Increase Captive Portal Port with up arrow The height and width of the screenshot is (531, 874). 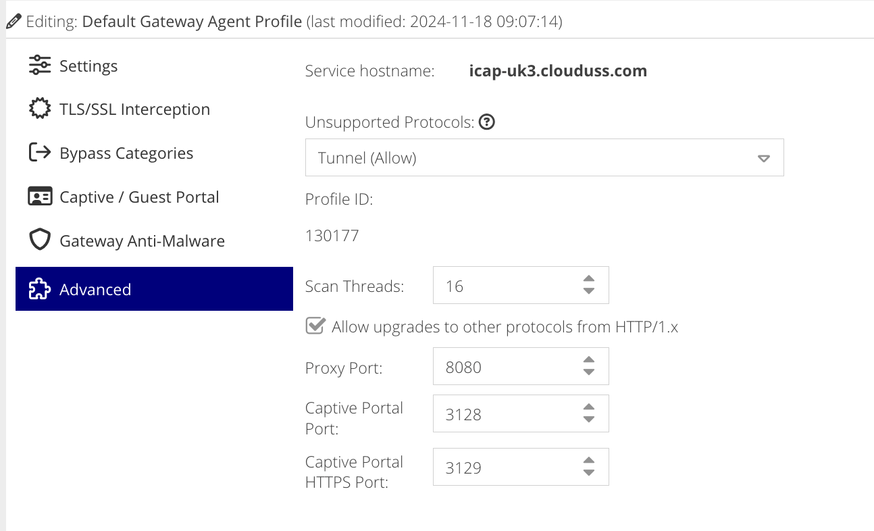pos(588,407)
